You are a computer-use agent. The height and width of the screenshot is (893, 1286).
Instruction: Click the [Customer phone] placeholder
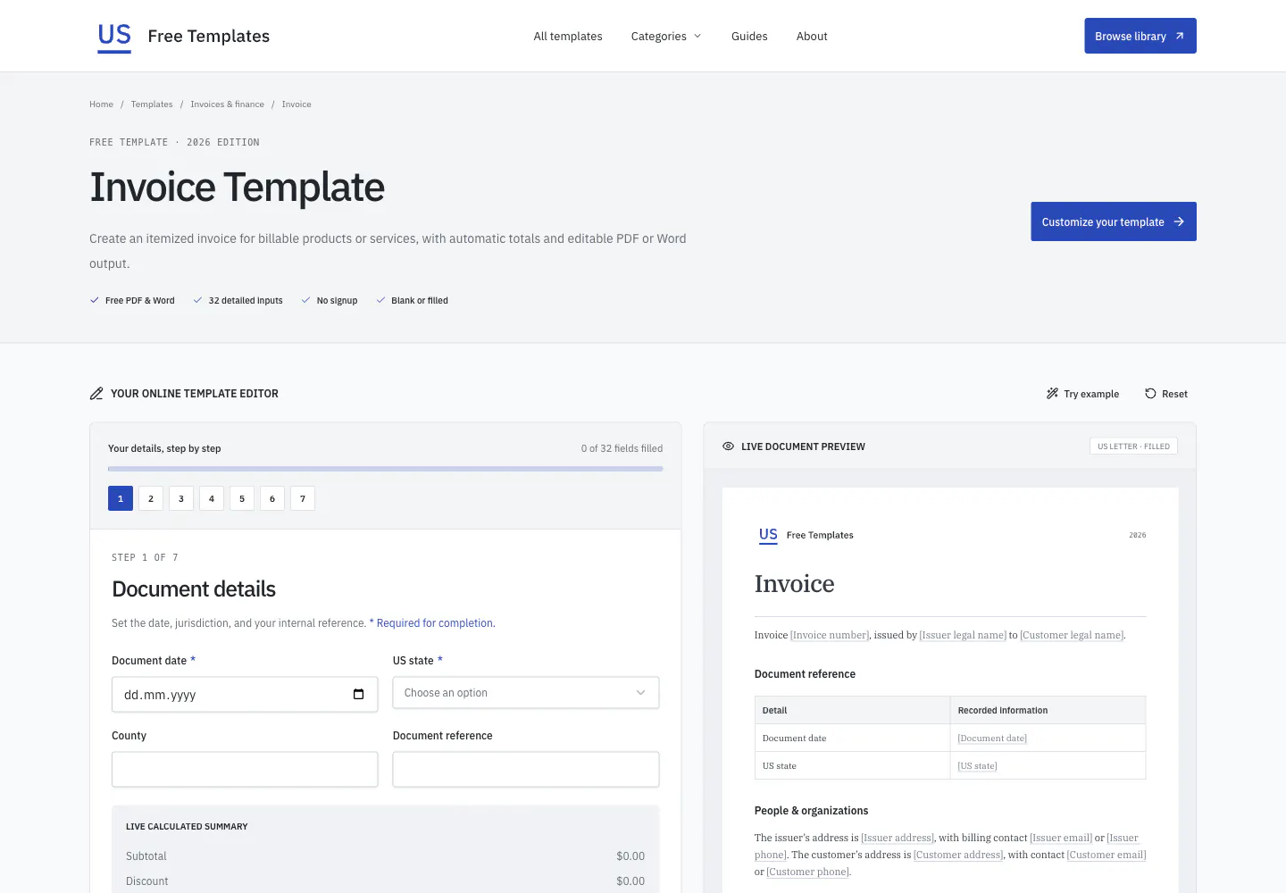[807, 872]
